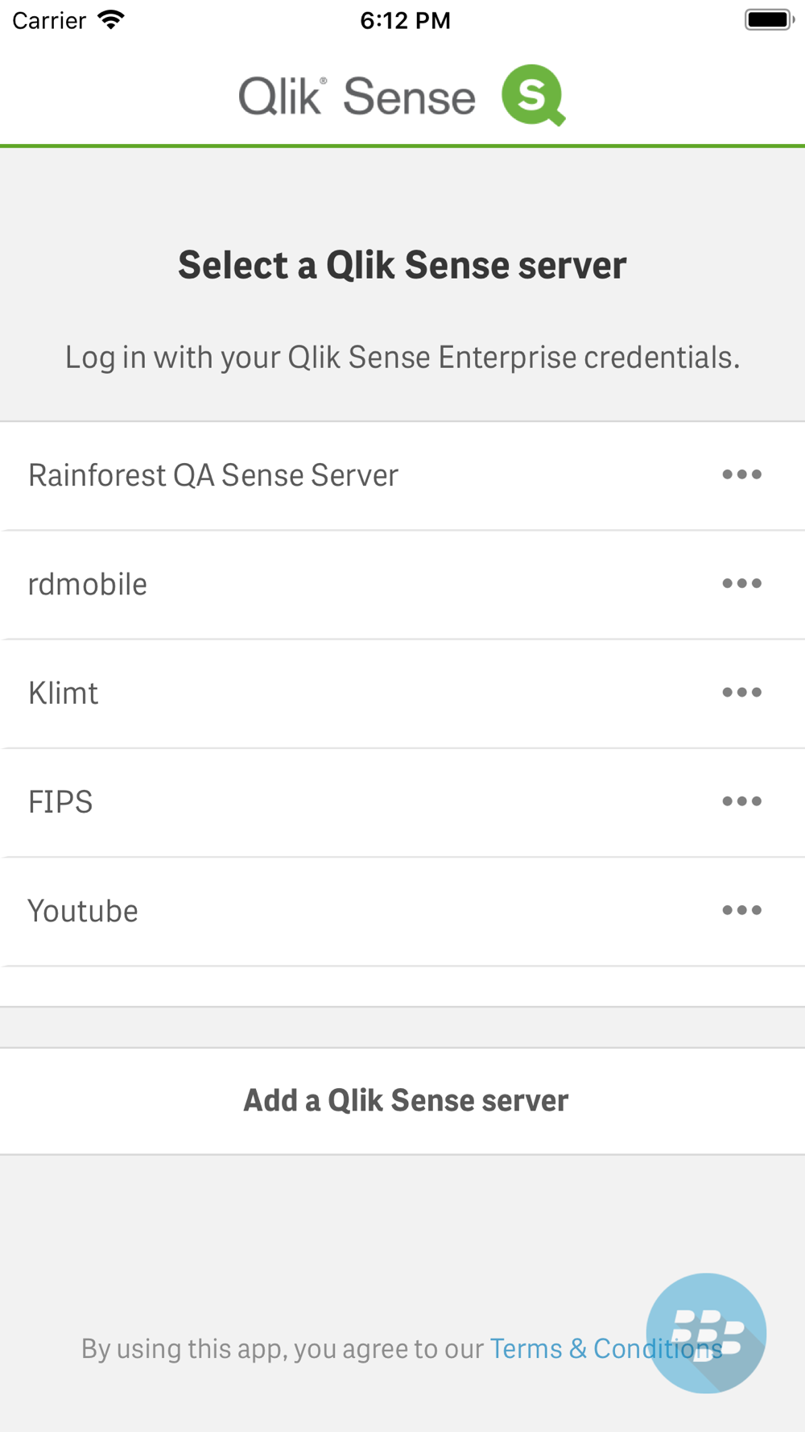
Task: Select the rdmobile server
Action: 402,585
